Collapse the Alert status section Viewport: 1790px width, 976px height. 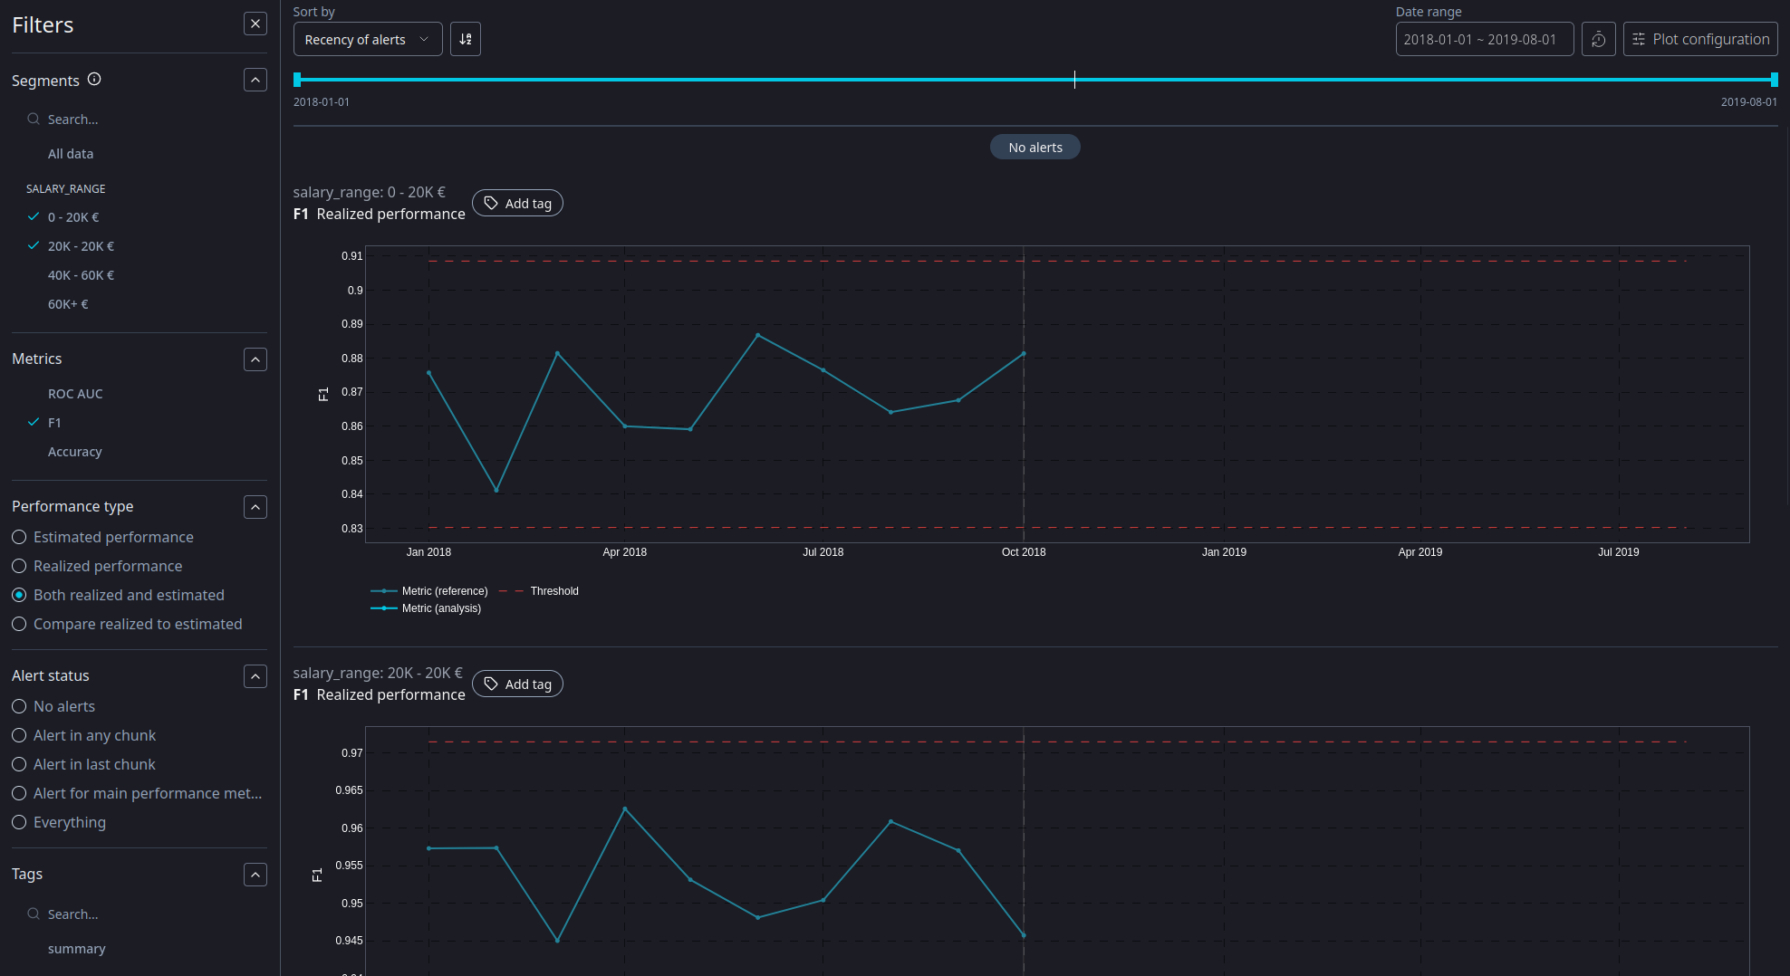(x=255, y=676)
